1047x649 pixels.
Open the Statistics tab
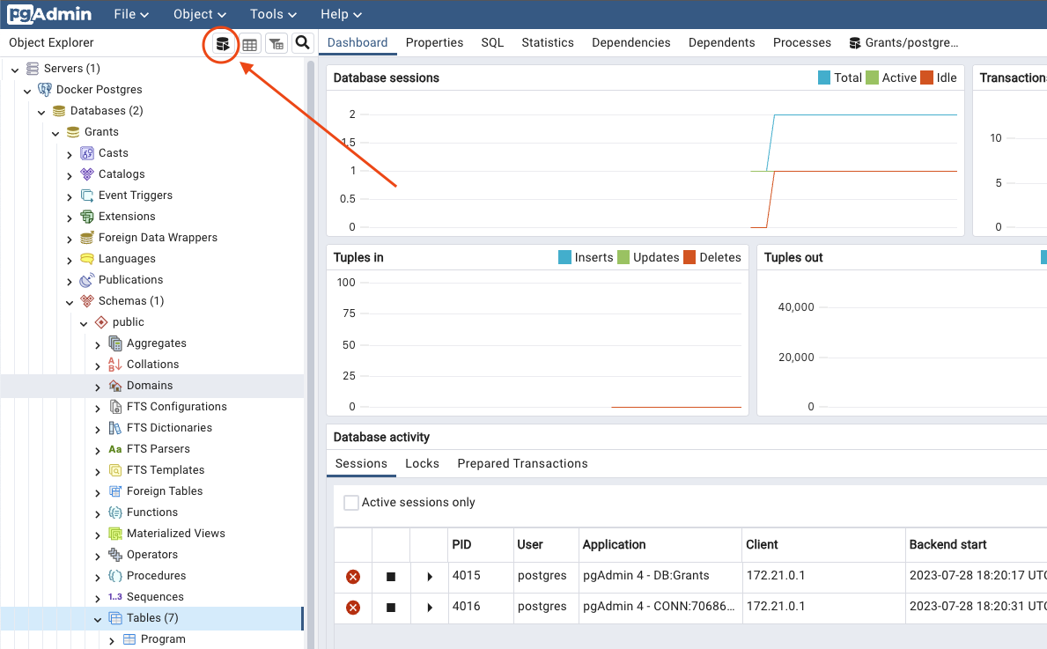coord(548,43)
